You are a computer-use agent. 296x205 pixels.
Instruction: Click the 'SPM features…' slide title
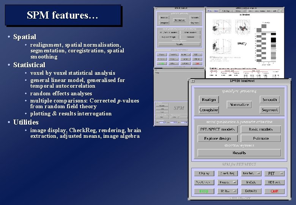tap(63, 15)
